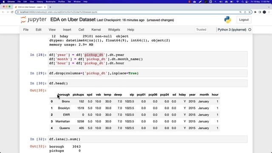Viewport: 272px width, 153px height.
Task: Click the borough column header
Action: pyautogui.click(x=64, y=95)
